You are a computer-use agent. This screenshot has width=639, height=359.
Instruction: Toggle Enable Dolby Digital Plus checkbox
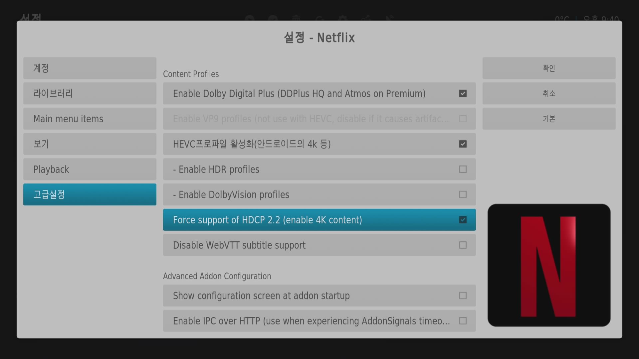(463, 93)
